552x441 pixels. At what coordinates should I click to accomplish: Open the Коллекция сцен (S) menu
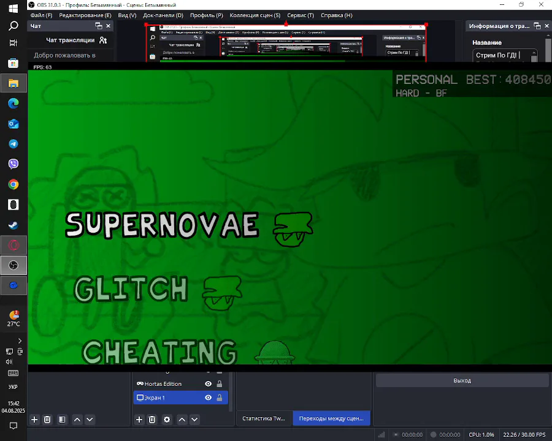pos(255,15)
